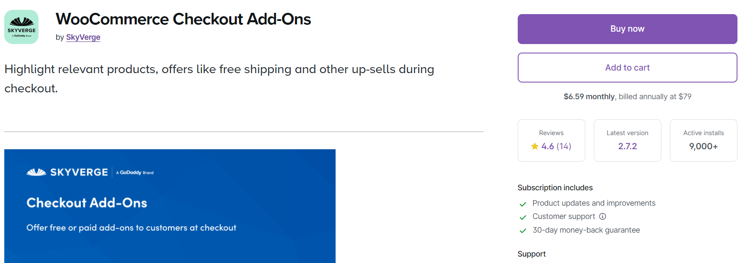Click the $6.59 monthly price text
This screenshot has height=263, width=749.
[x=589, y=97]
